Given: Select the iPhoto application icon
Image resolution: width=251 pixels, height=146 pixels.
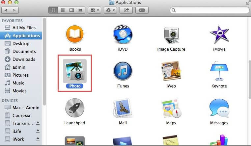Looking at the screenshot, I should 75,71.
